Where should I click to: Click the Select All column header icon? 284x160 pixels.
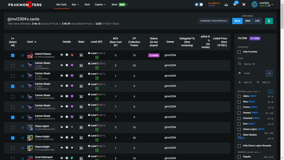pyautogui.click(x=13, y=39)
